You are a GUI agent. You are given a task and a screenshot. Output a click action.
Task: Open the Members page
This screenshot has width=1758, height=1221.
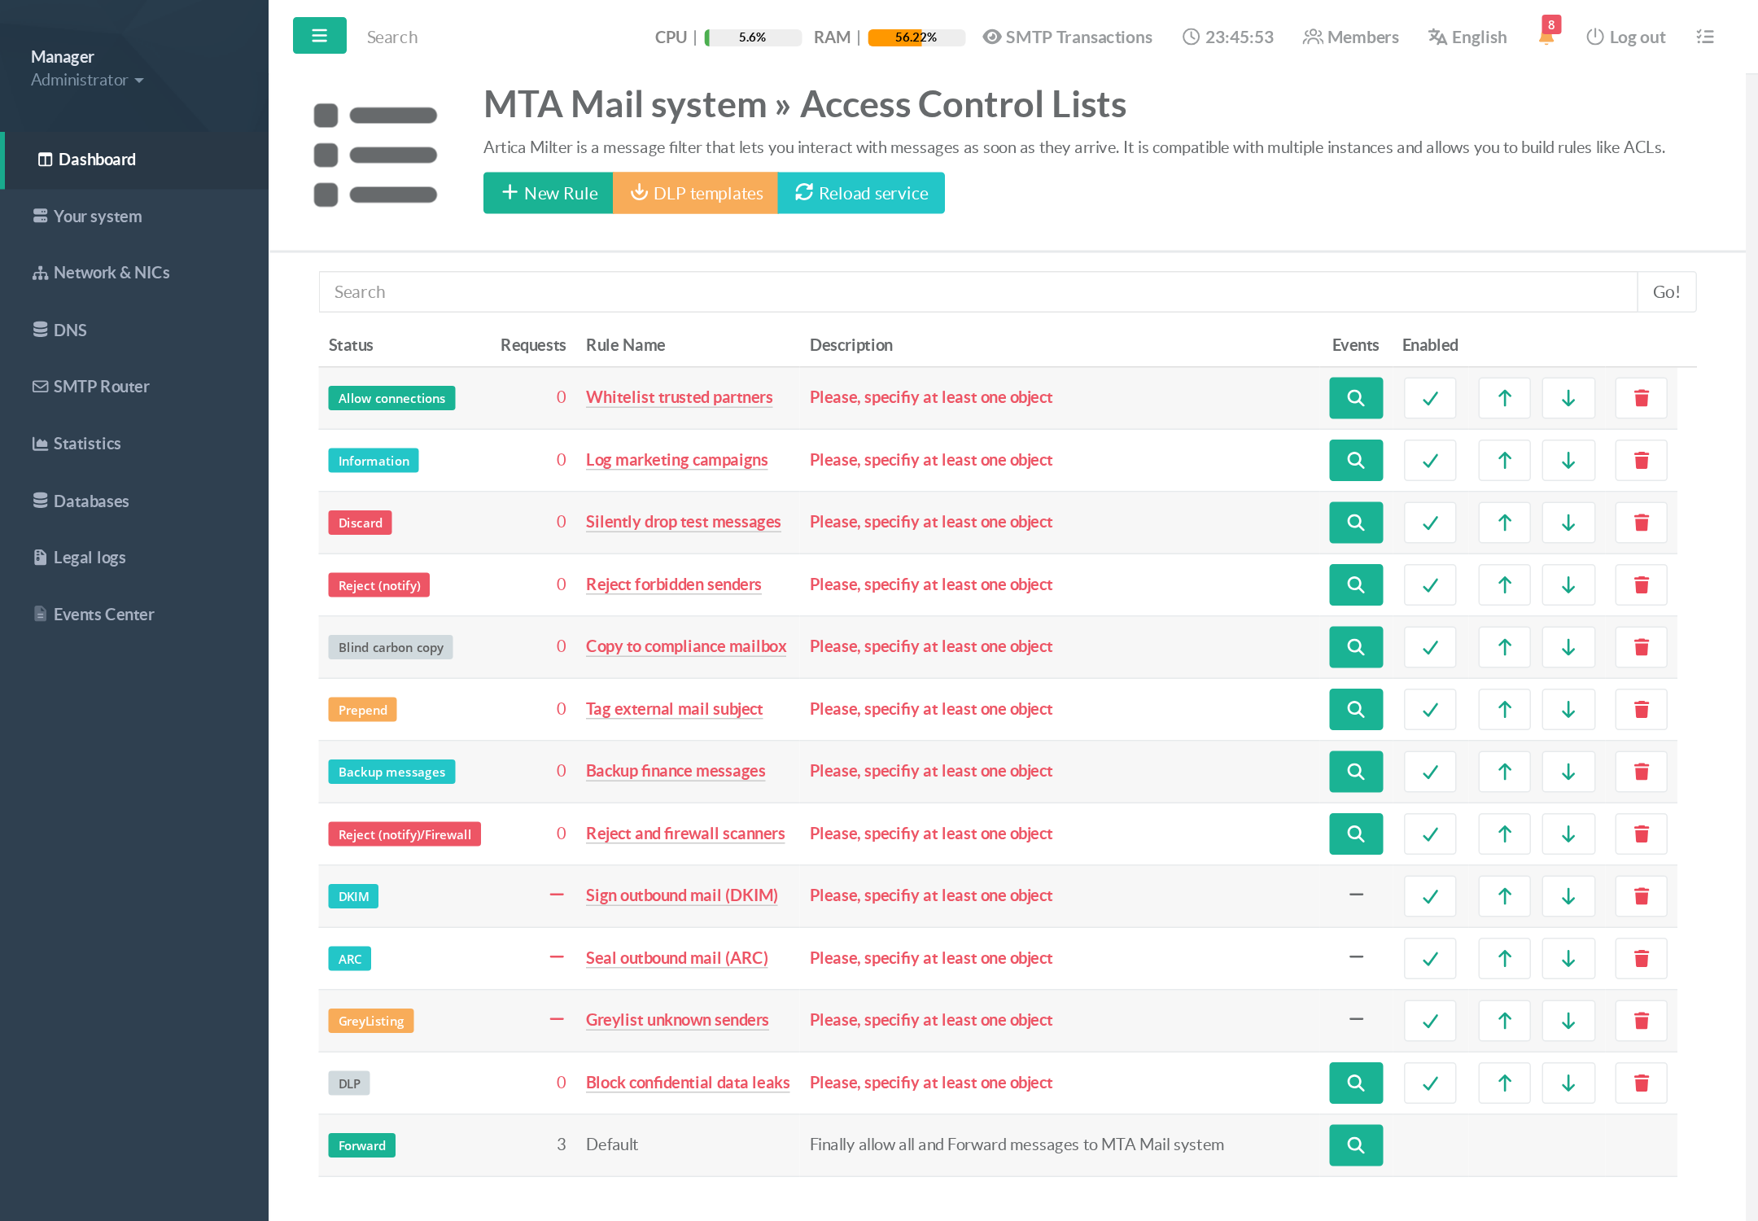1351,37
